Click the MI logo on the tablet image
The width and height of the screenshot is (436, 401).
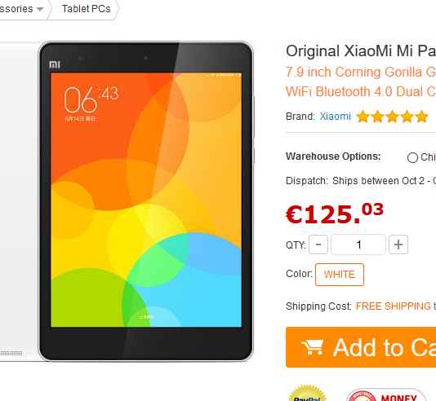point(55,64)
